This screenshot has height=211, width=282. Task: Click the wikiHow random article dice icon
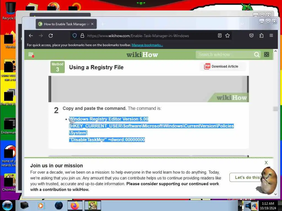pos(267,54)
